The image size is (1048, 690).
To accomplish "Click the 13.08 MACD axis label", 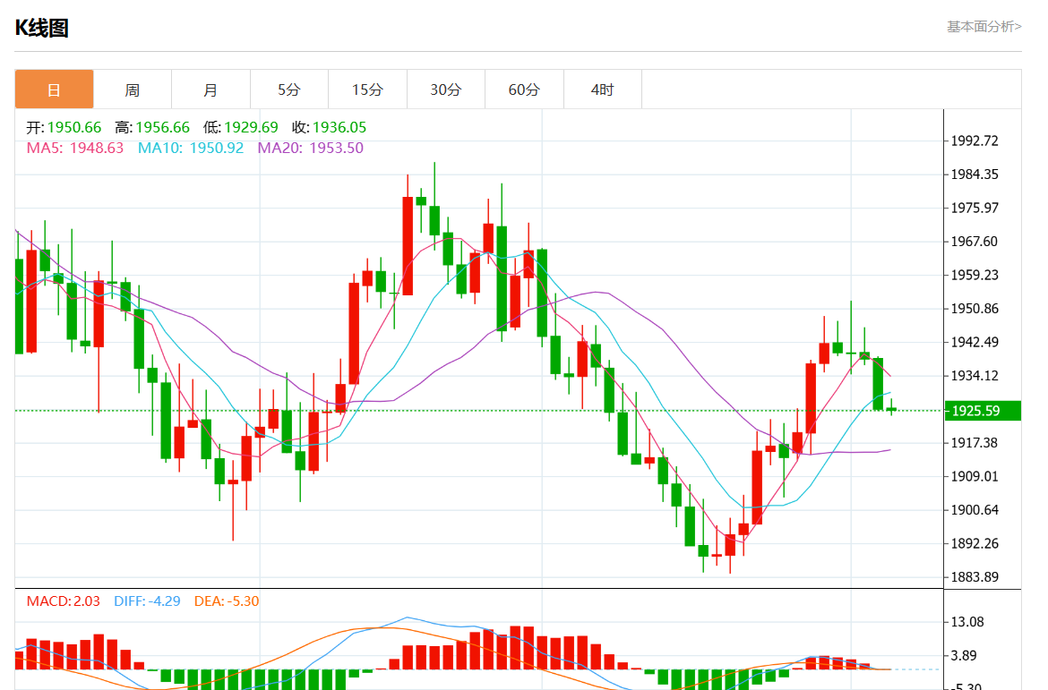I will [x=966, y=622].
